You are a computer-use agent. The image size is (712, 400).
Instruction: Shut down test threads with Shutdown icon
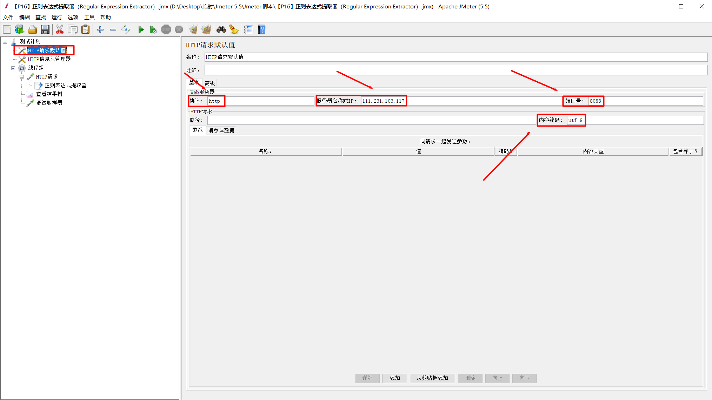point(179,30)
